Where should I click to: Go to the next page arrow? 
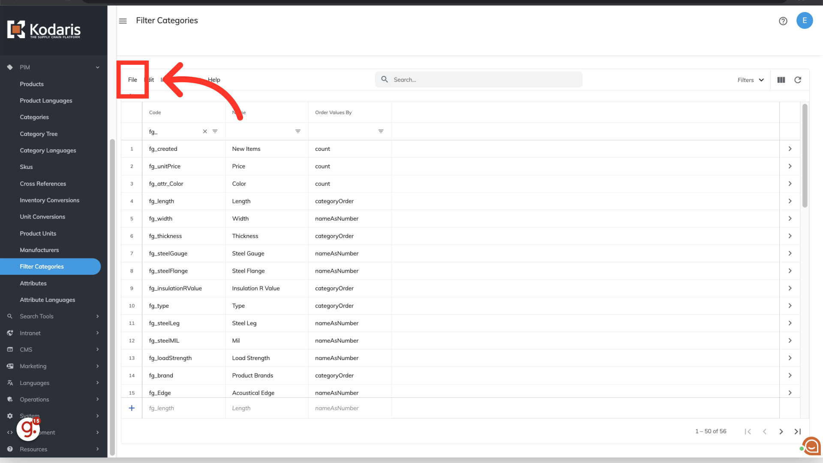[781, 432]
